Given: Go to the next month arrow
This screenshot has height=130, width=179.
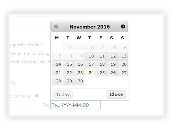Looking at the screenshot, I should click(123, 27).
